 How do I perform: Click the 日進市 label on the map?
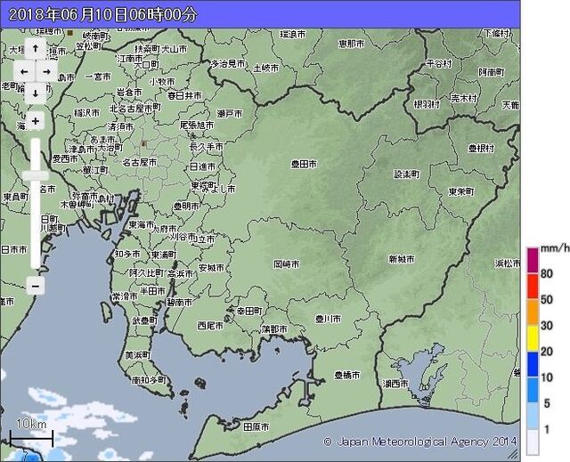point(203,166)
